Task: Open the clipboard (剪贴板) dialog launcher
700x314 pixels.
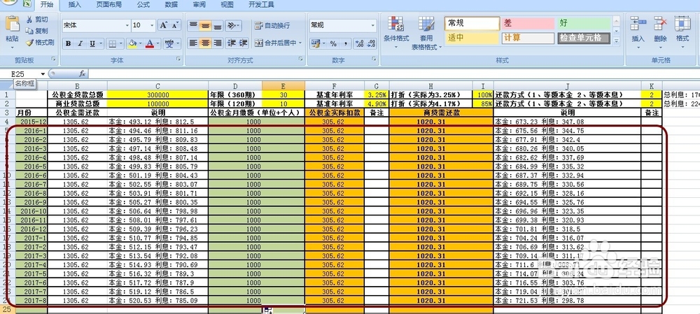Action: (x=54, y=59)
